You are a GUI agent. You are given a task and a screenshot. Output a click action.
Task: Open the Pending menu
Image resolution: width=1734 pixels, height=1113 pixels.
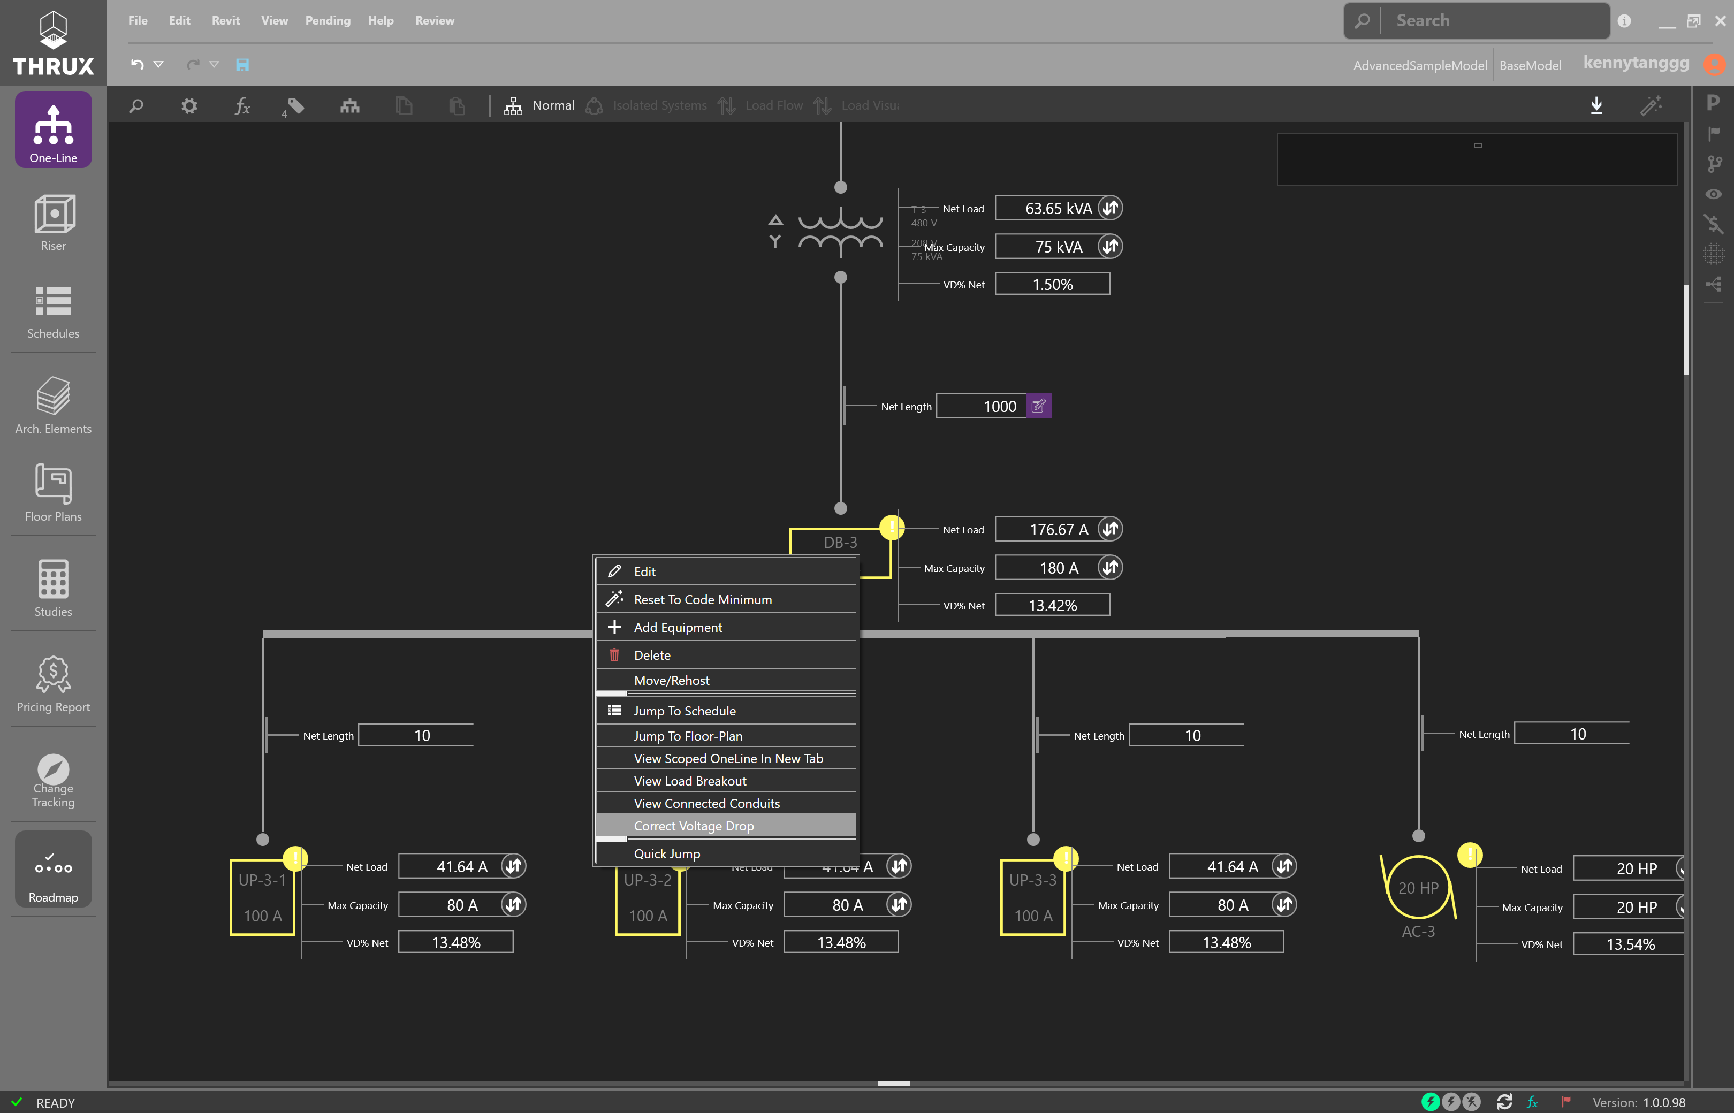pyautogui.click(x=328, y=20)
